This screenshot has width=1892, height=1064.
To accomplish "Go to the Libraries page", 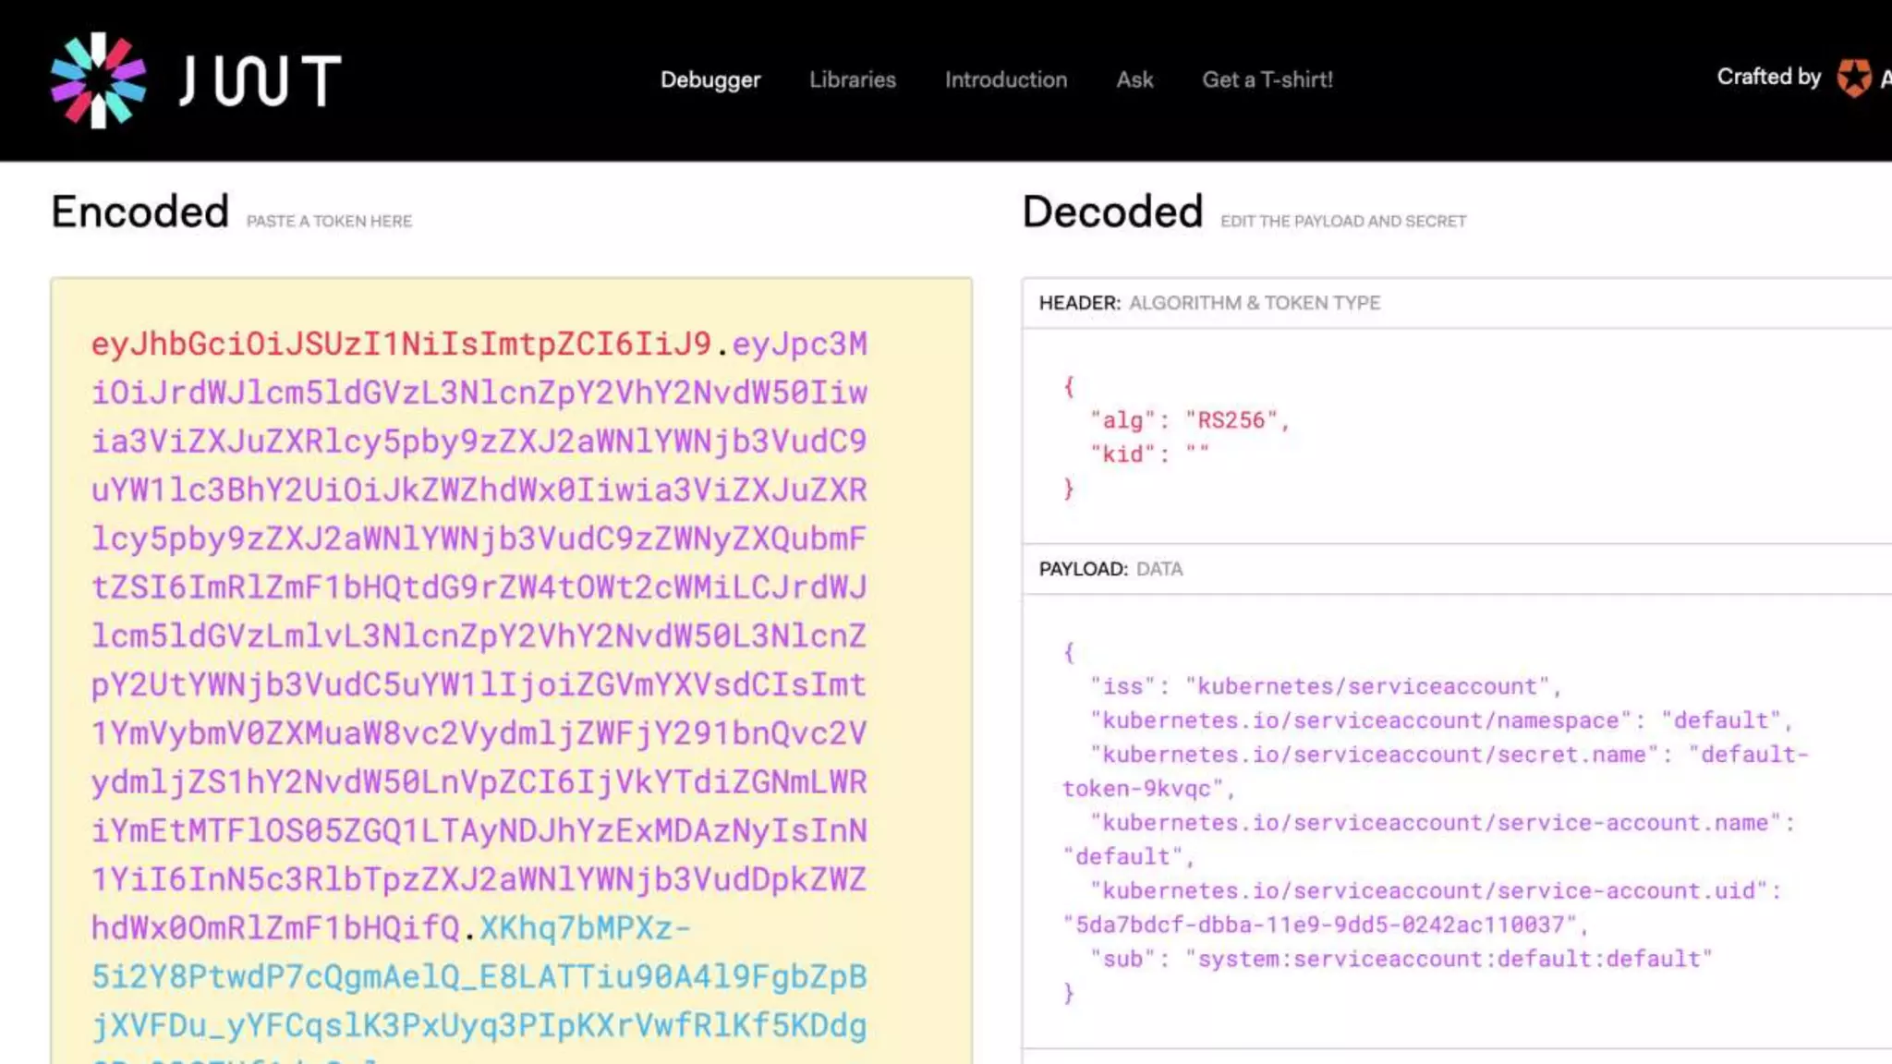I will click(x=852, y=79).
